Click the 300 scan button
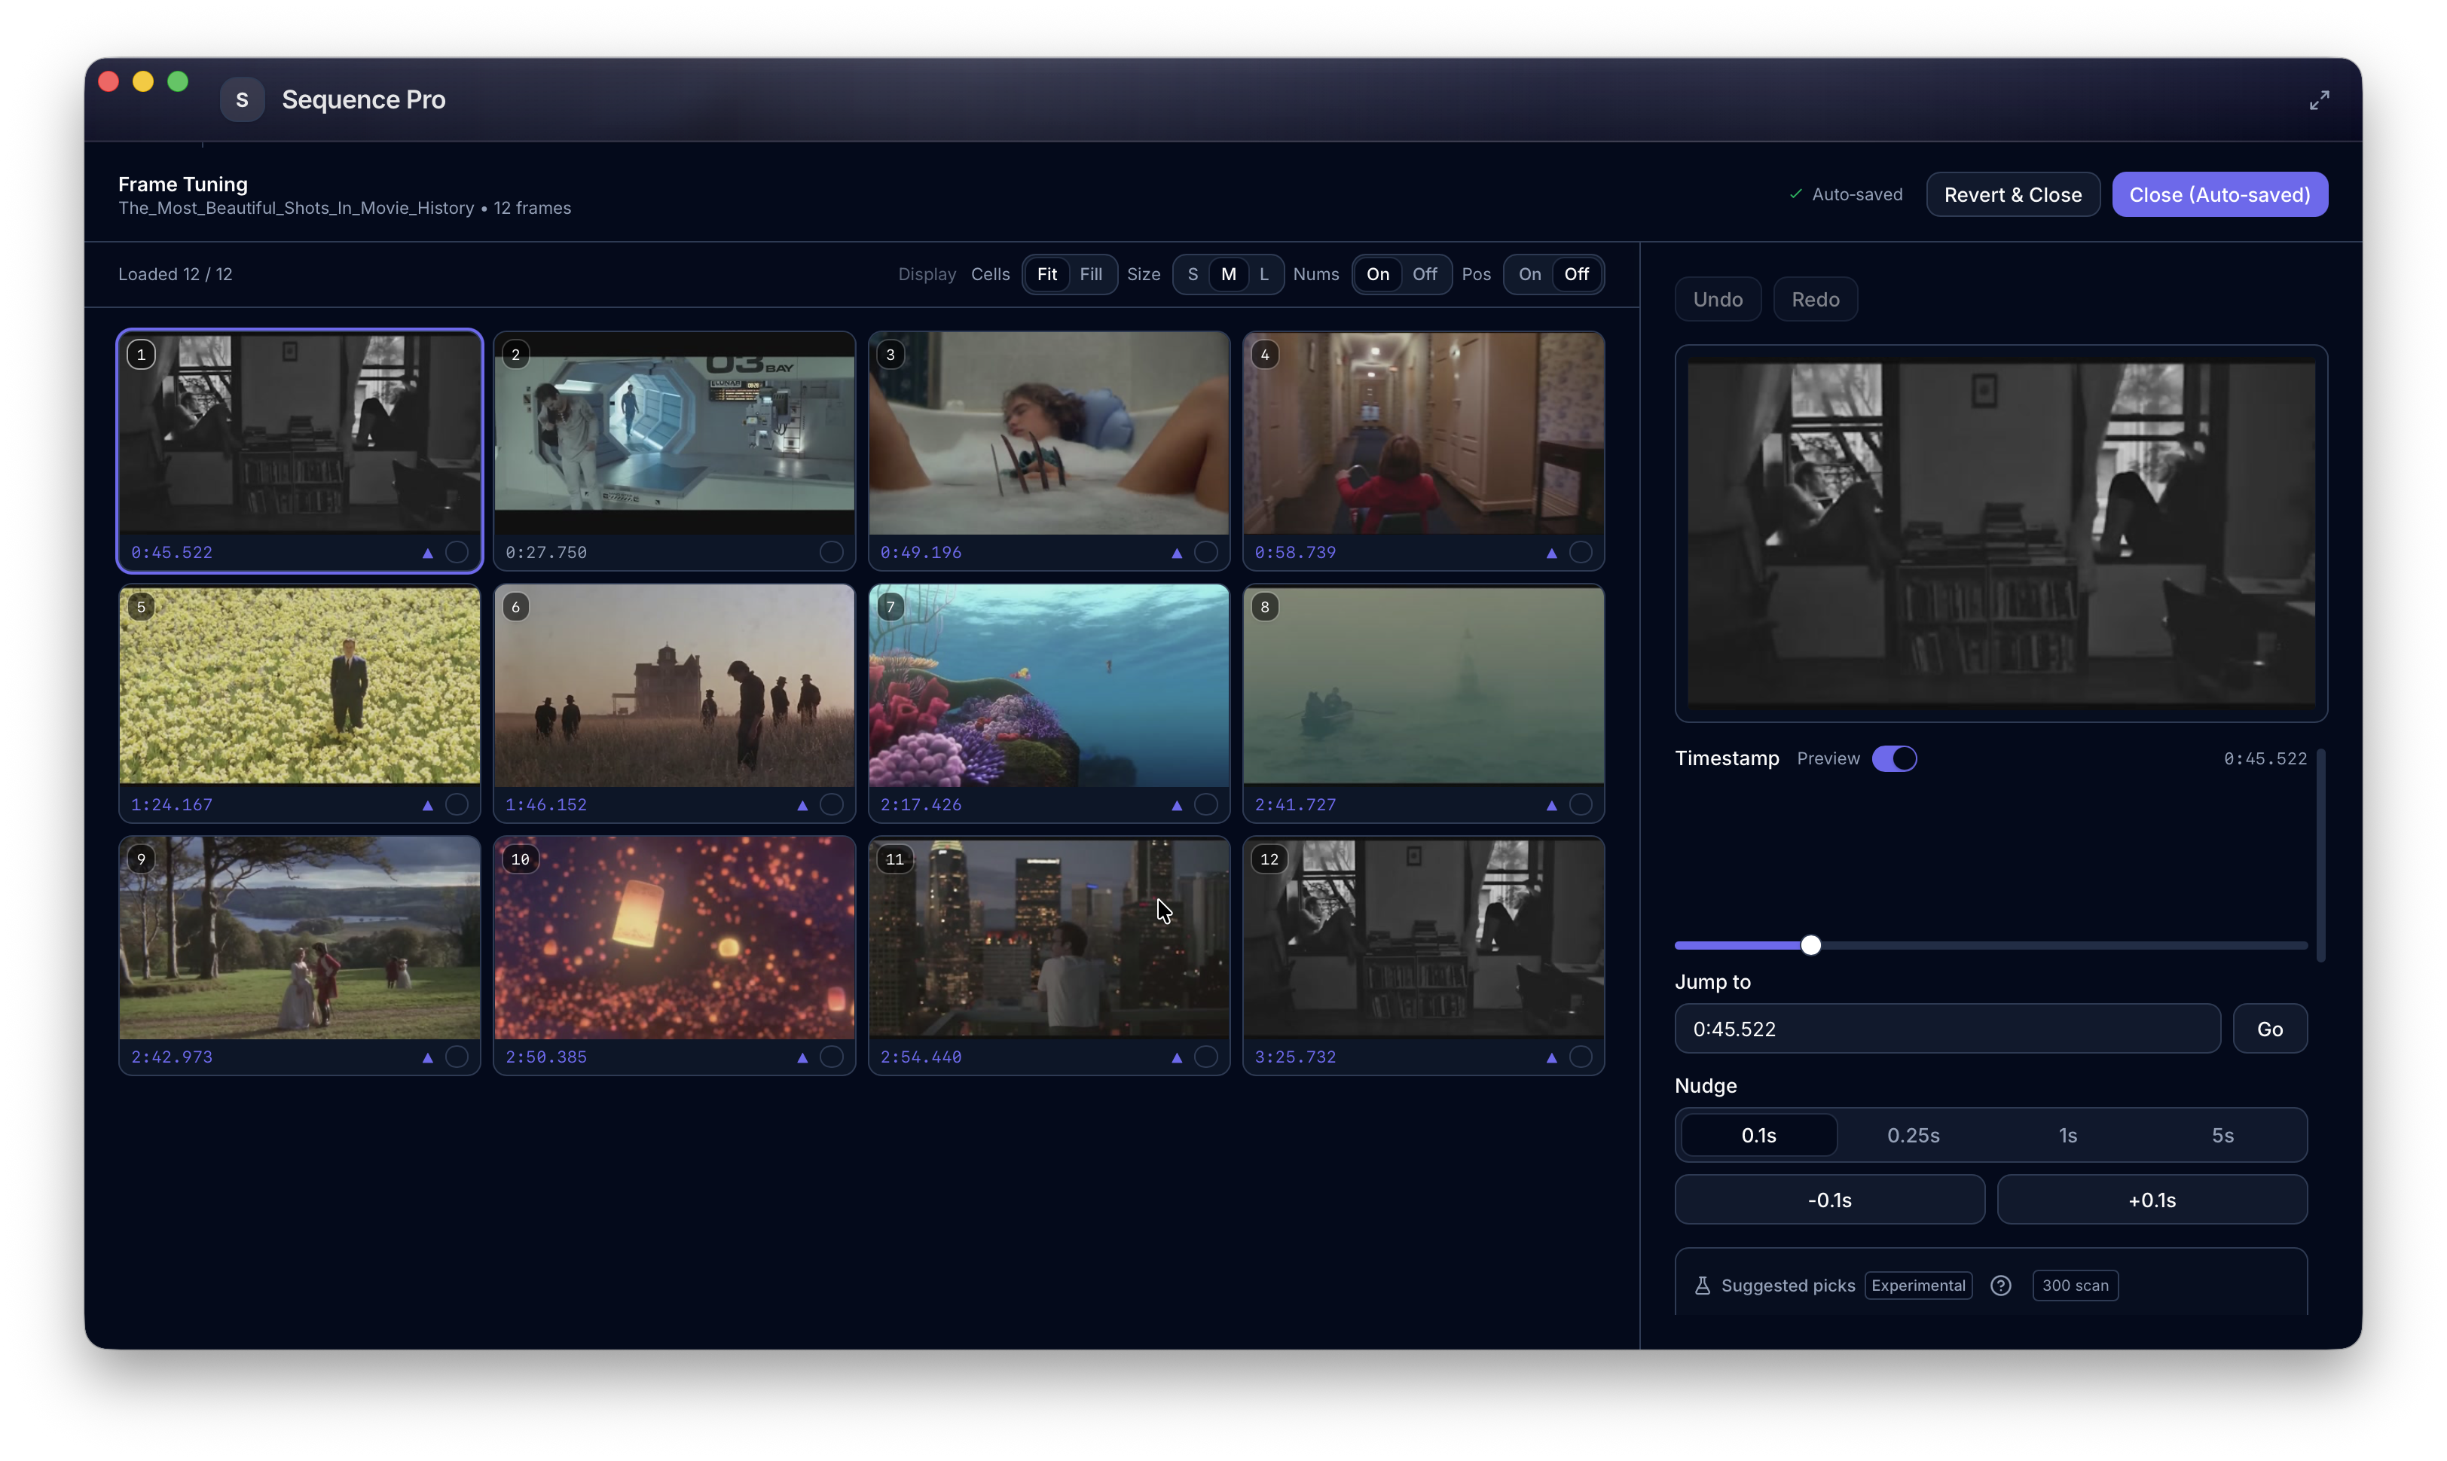Viewport: 2447px width, 1461px height. click(2075, 1286)
